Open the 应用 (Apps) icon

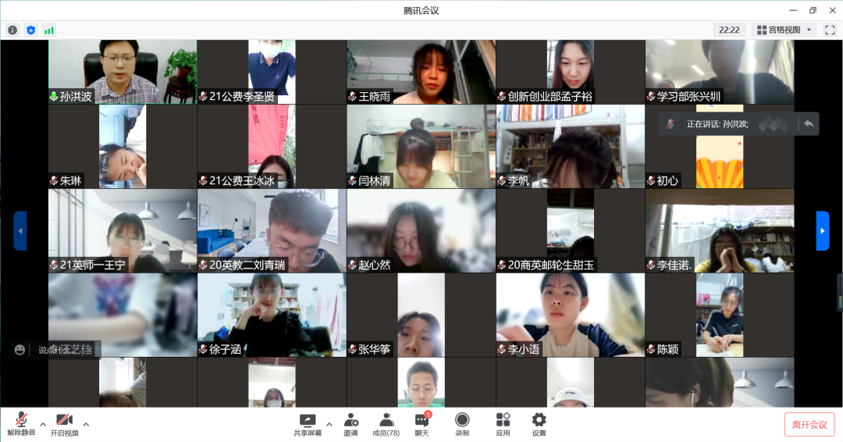(503, 424)
